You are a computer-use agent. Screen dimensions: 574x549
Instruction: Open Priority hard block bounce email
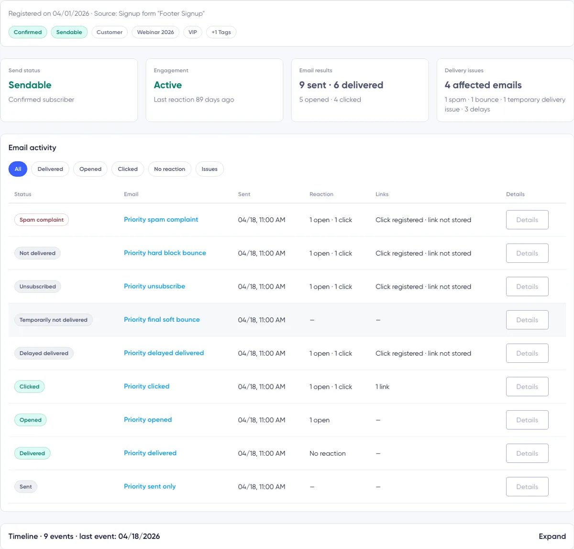click(x=165, y=253)
